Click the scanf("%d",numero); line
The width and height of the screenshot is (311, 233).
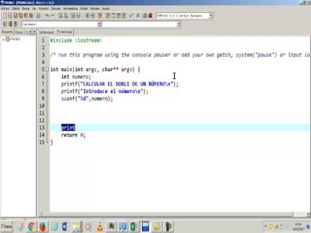pyautogui.click(x=87, y=98)
